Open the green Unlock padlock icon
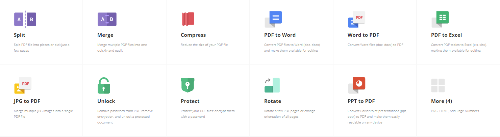500x137 pixels. (104, 85)
